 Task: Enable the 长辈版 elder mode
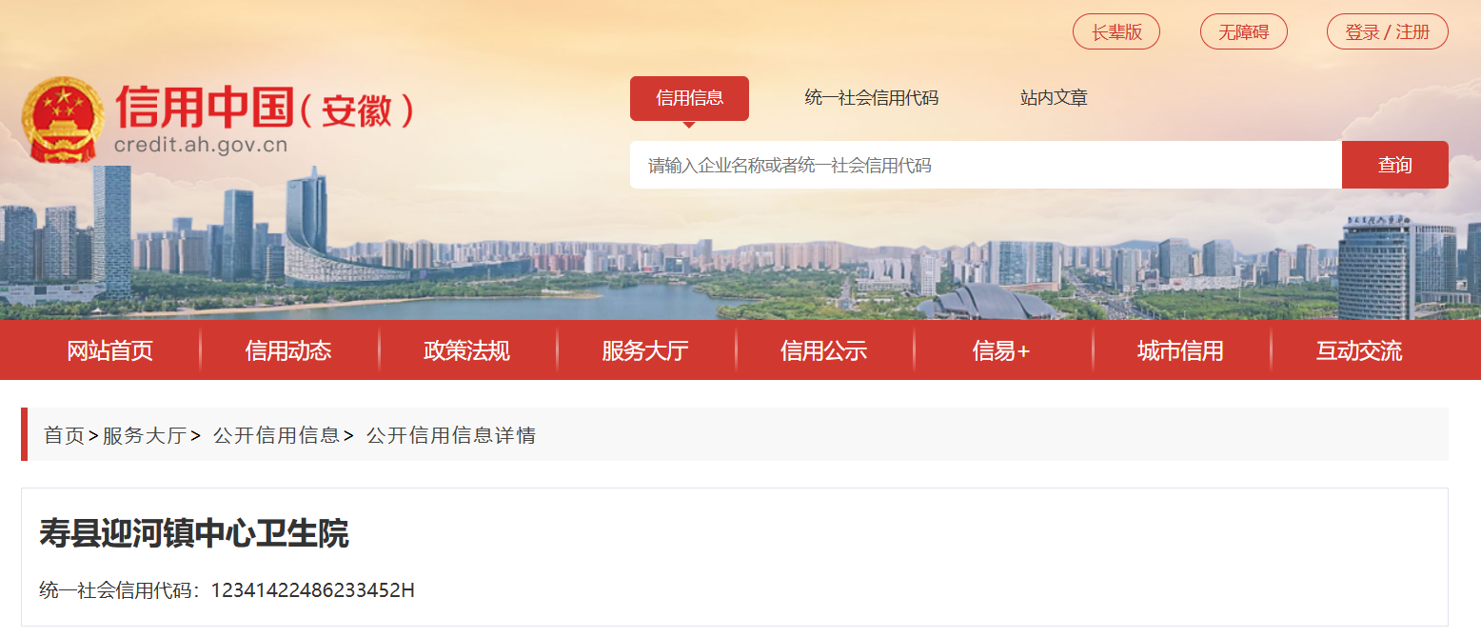coord(1116,31)
